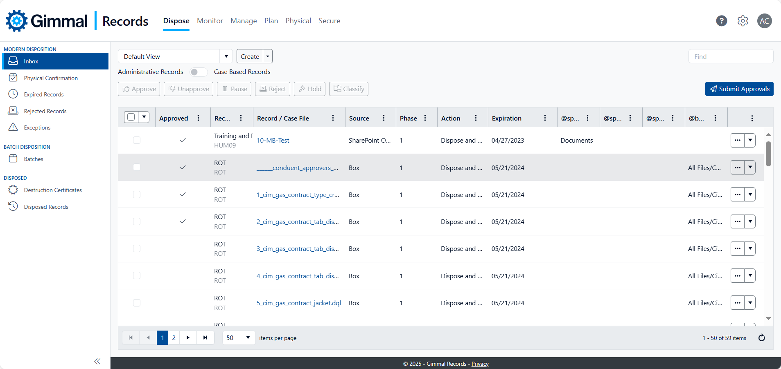Viewport: 781px width, 369px height.
Task: Go to the last page of results
Action: click(x=205, y=338)
